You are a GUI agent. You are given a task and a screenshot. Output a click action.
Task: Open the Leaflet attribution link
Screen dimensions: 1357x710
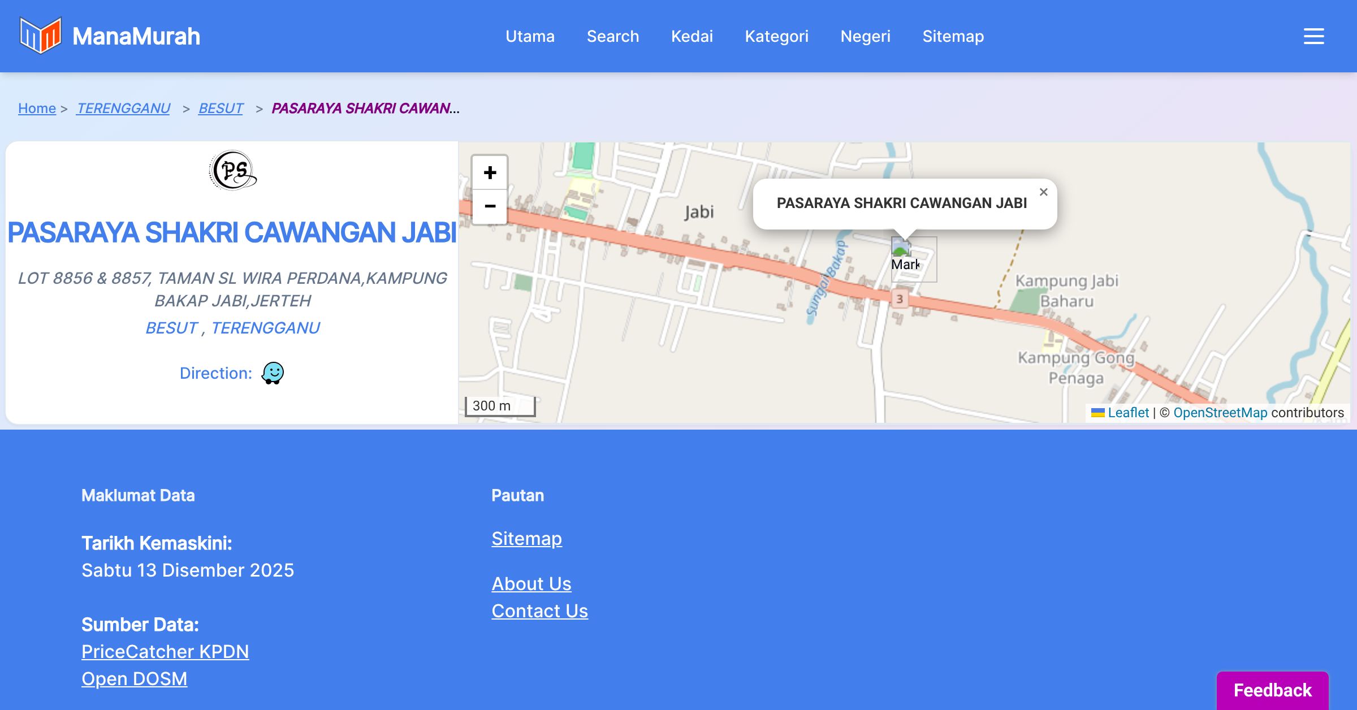tap(1127, 413)
